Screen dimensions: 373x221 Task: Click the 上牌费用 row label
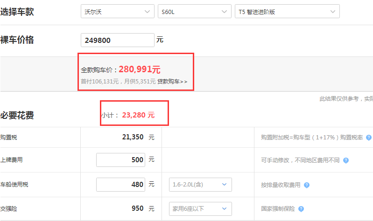coord(11,160)
